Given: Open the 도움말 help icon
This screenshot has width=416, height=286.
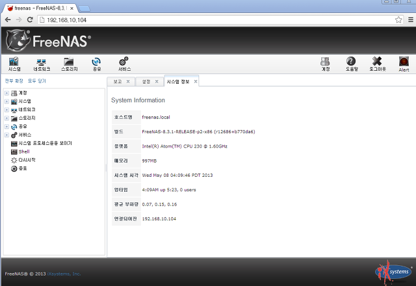Looking at the screenshot, I should click(351, 64).
